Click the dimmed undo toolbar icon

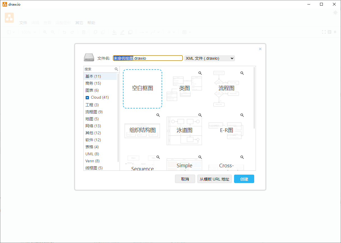coord(64,32)
